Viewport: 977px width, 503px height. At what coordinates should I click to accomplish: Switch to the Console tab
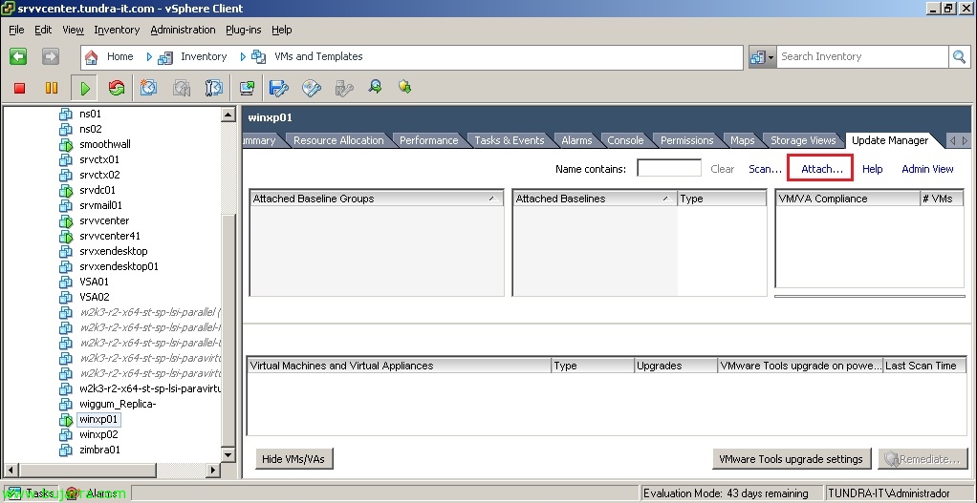[625, 140]
